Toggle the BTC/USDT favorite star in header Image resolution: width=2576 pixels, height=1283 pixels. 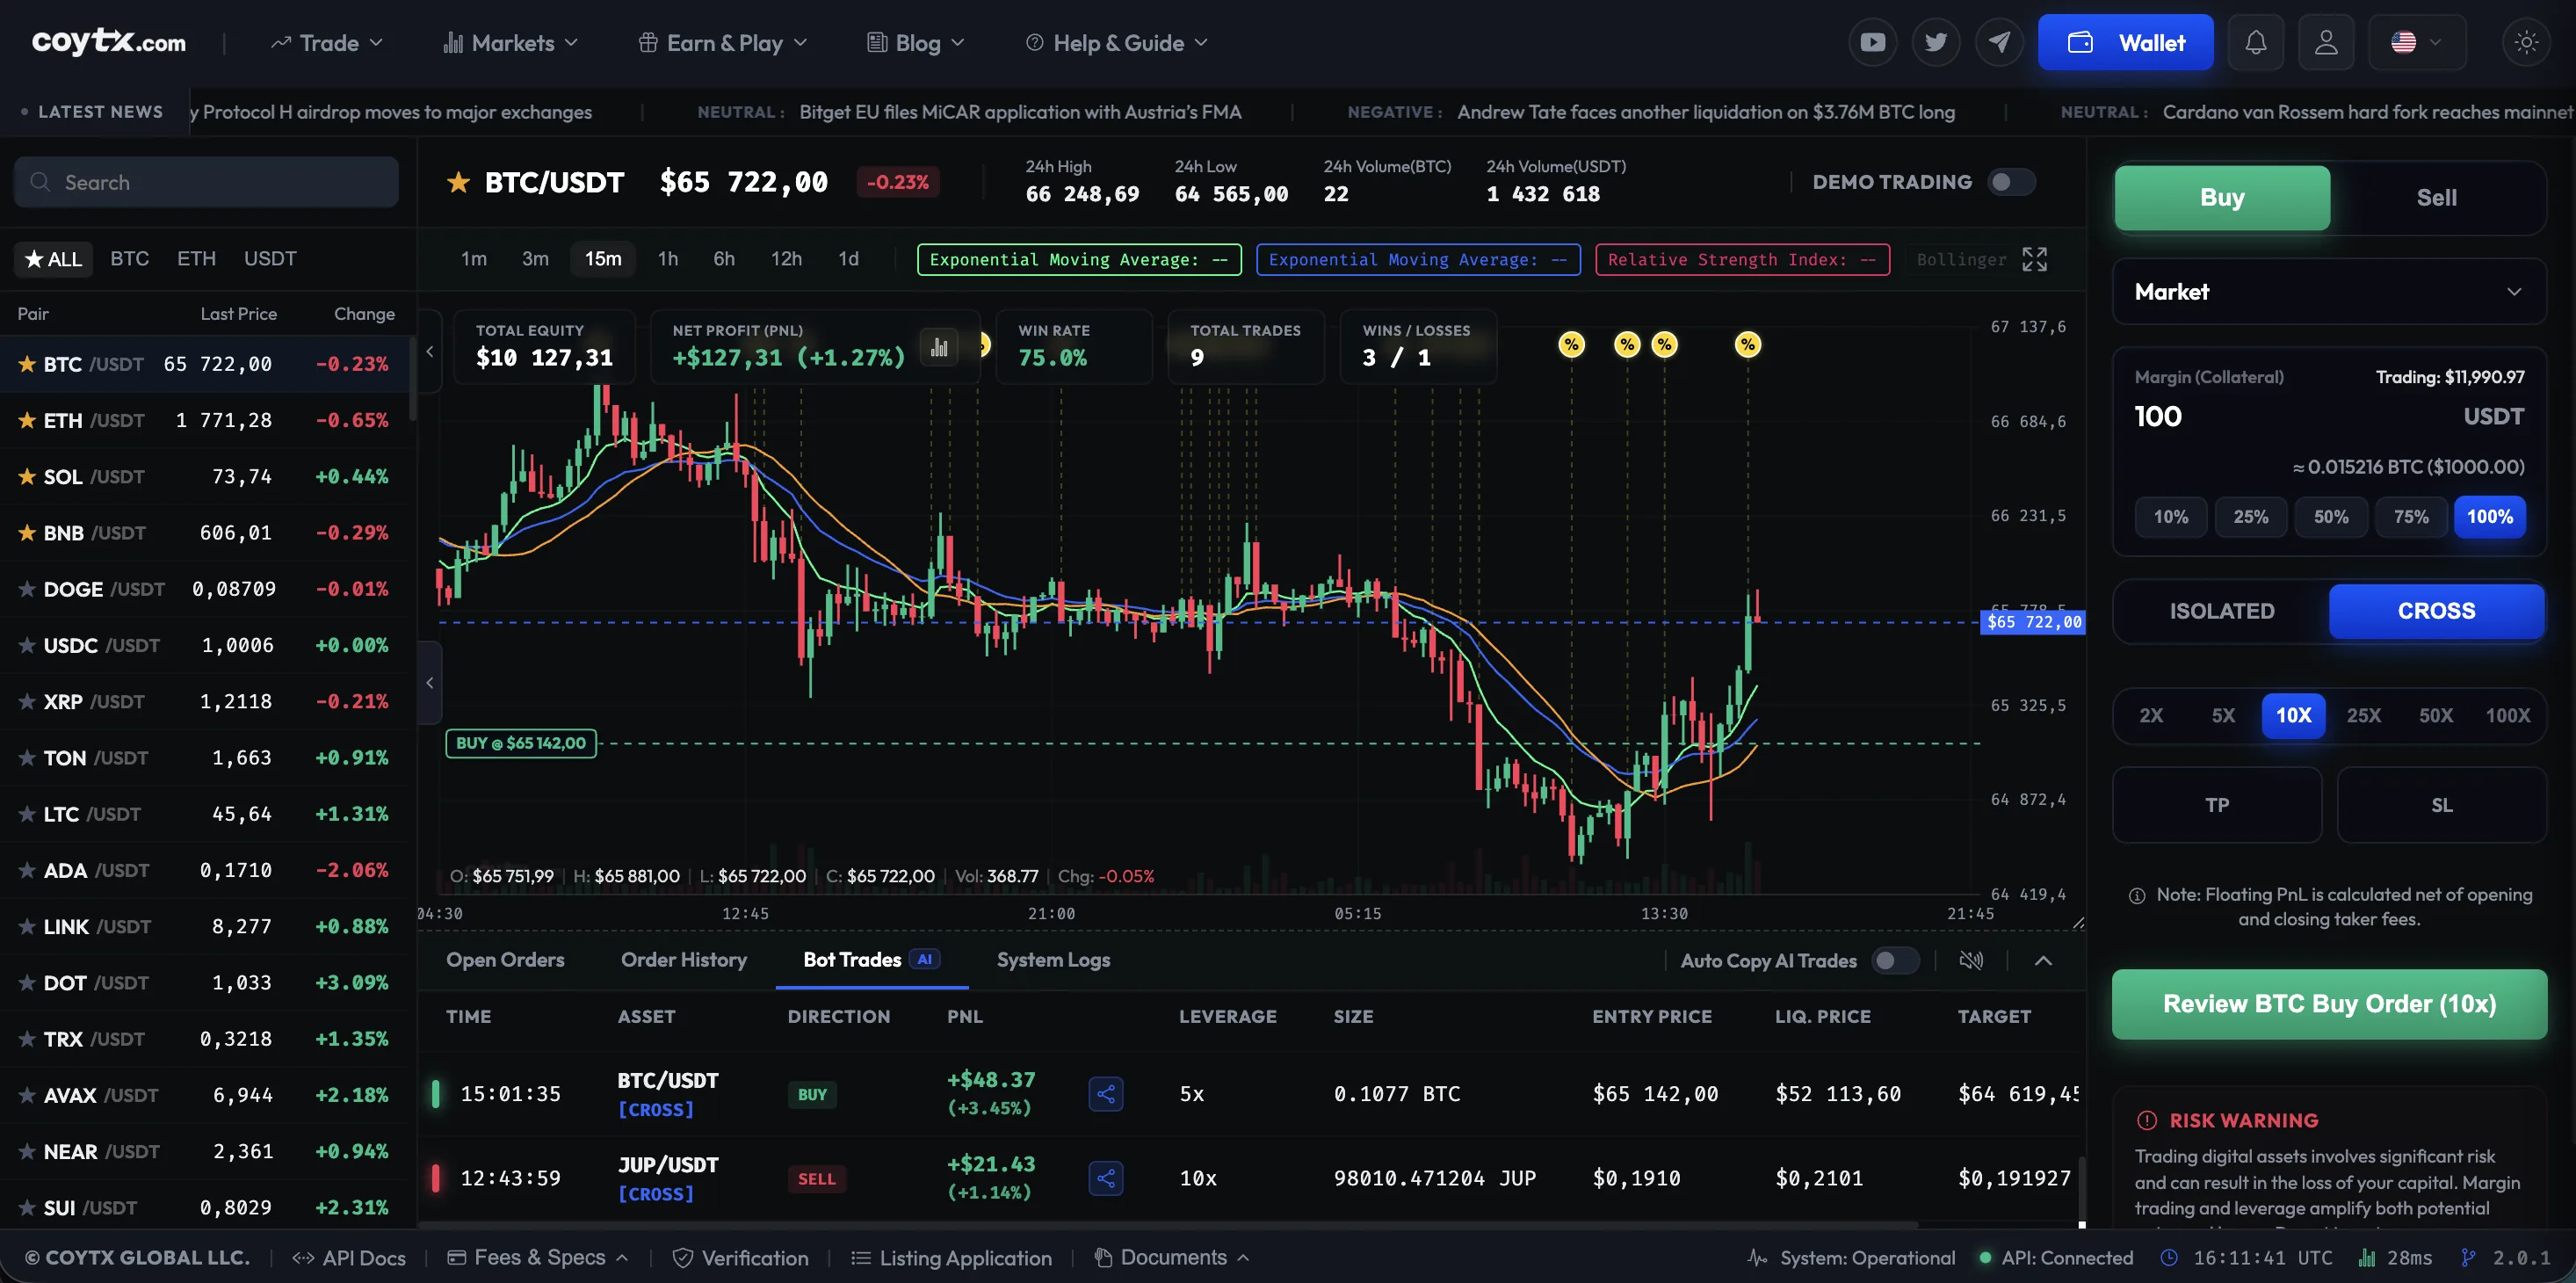coord(458,182)
